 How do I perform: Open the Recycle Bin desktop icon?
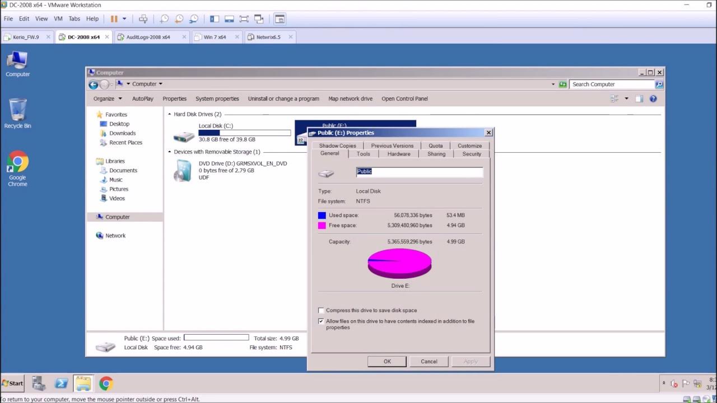(17, 114)
